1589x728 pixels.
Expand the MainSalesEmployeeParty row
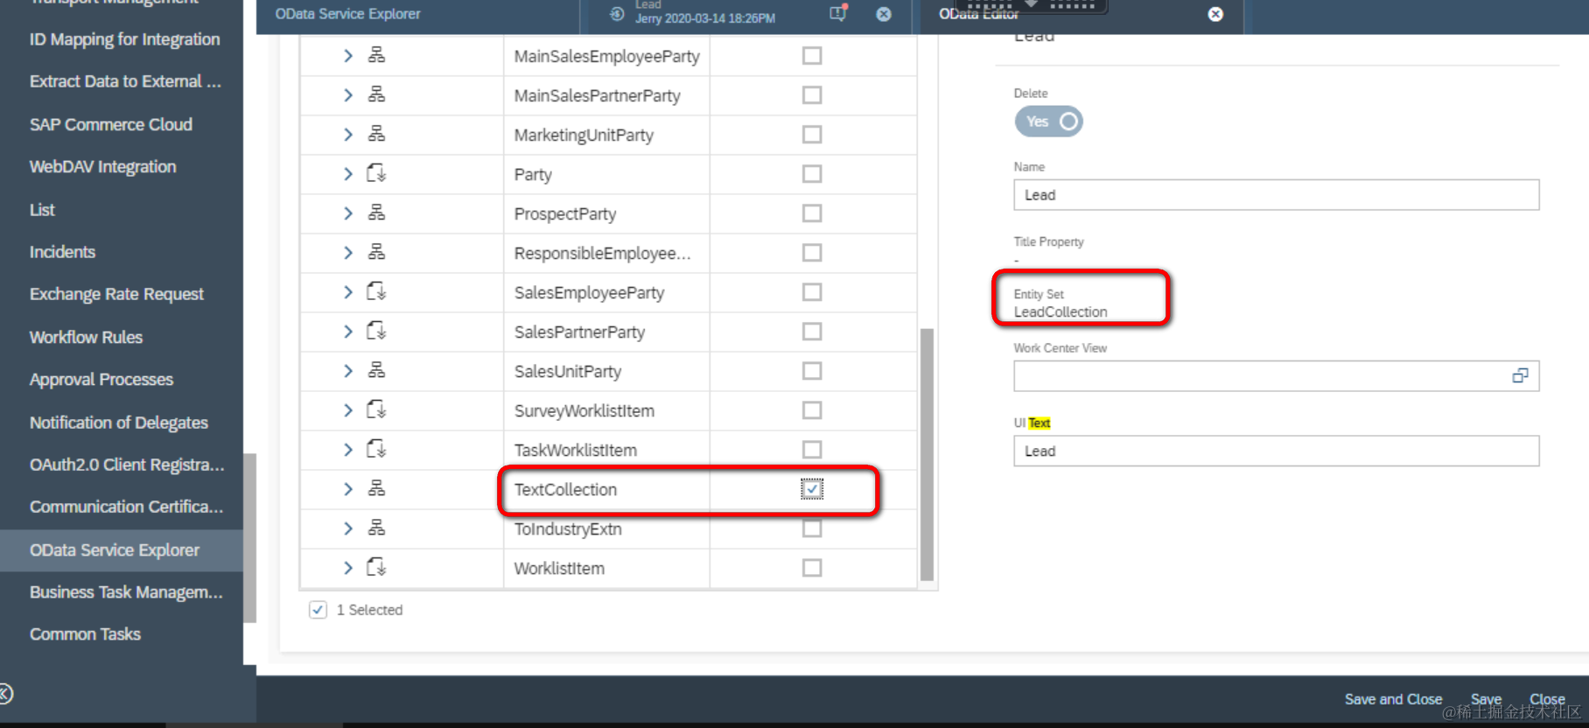(x=347, y=56)
